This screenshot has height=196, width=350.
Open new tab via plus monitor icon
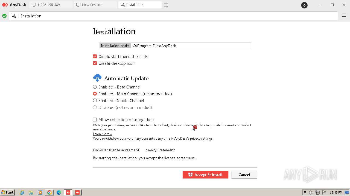tap(166, 5)
